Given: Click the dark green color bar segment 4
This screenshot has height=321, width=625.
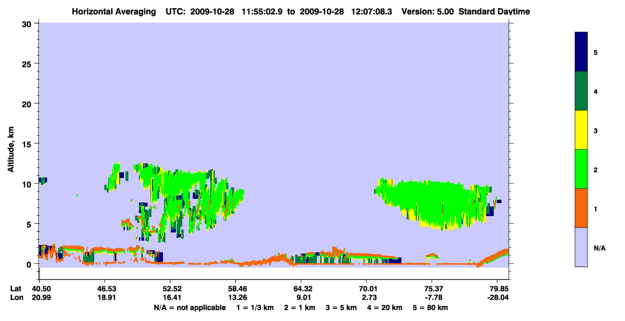Looking at the screenshot, I should (x=581, y=91).
